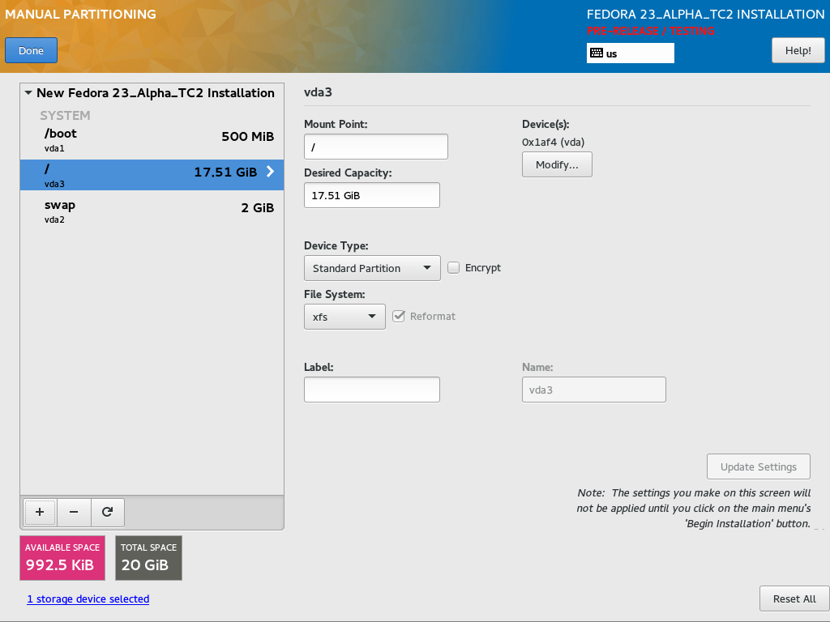Open the us keyboard layout indicator
Image resolution: width=830 pixels, height=622 pixels.
coord(630,53)
